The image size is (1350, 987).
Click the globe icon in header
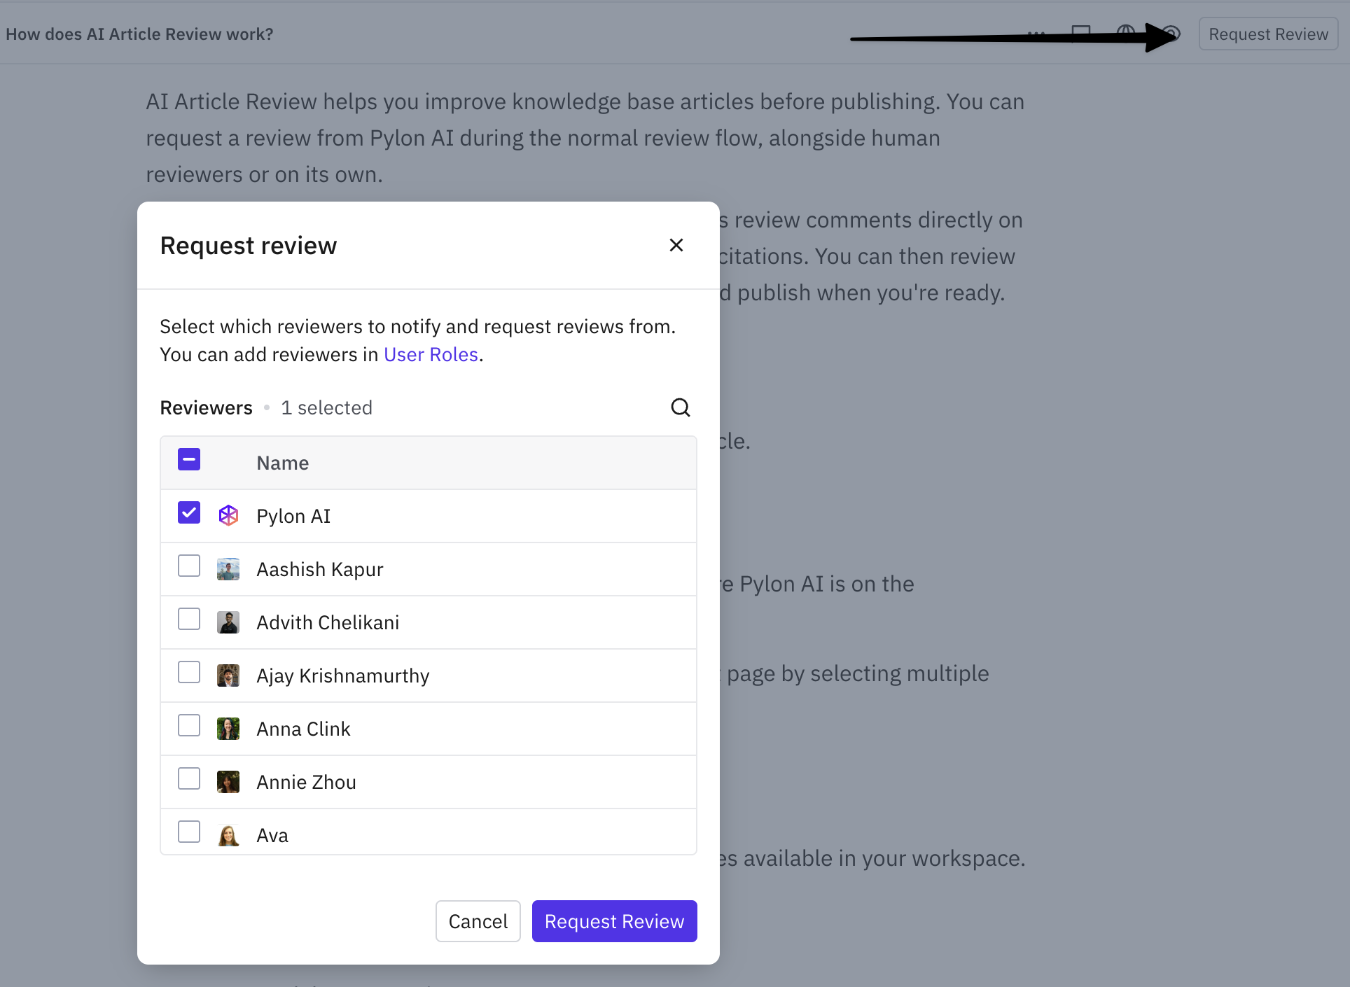pyautogui.click(x=1126, y=34)
